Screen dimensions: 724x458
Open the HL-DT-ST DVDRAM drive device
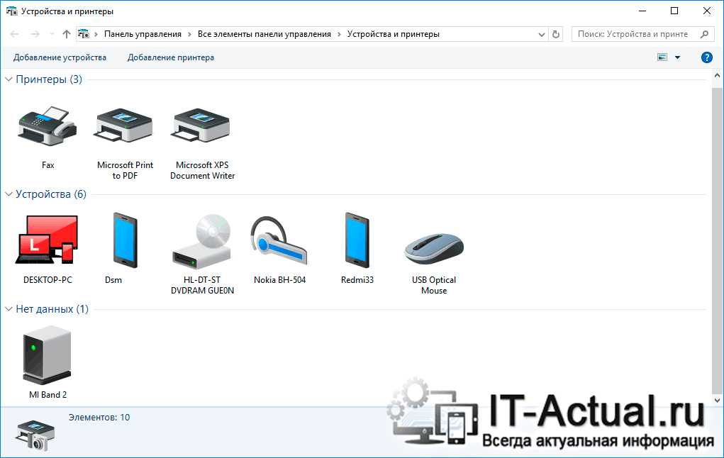point(202,241)
